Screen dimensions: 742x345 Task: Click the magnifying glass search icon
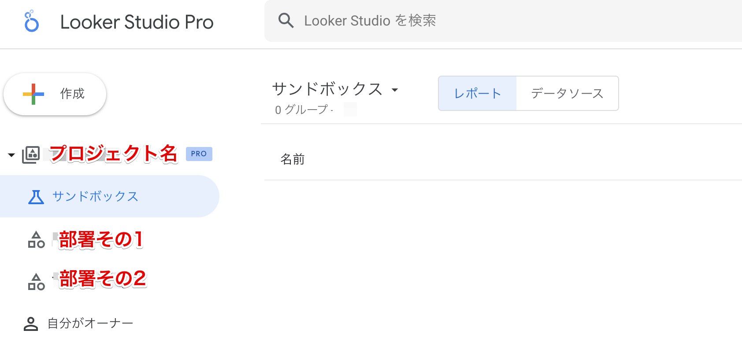[286, 20]
